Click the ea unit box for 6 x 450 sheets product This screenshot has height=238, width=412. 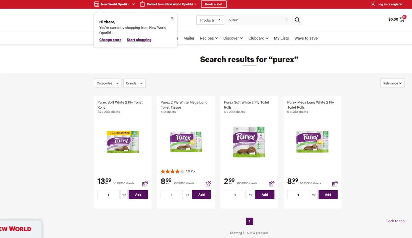[314, 195]
